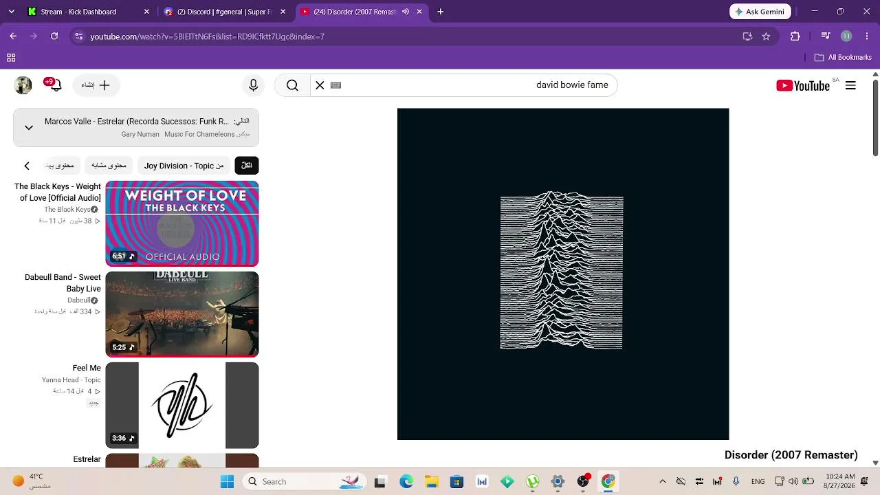Clear the search box with the X icon
The height and width of the screenshot is (495, 880).
tap(320, 85)
